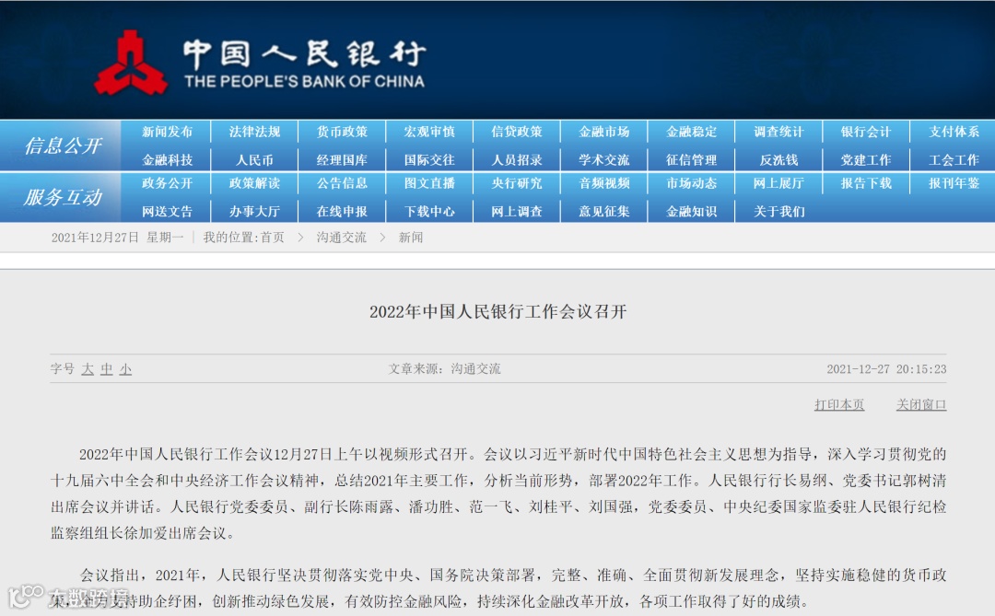
Task: Go to 图文直播 section
Action: 429,183
